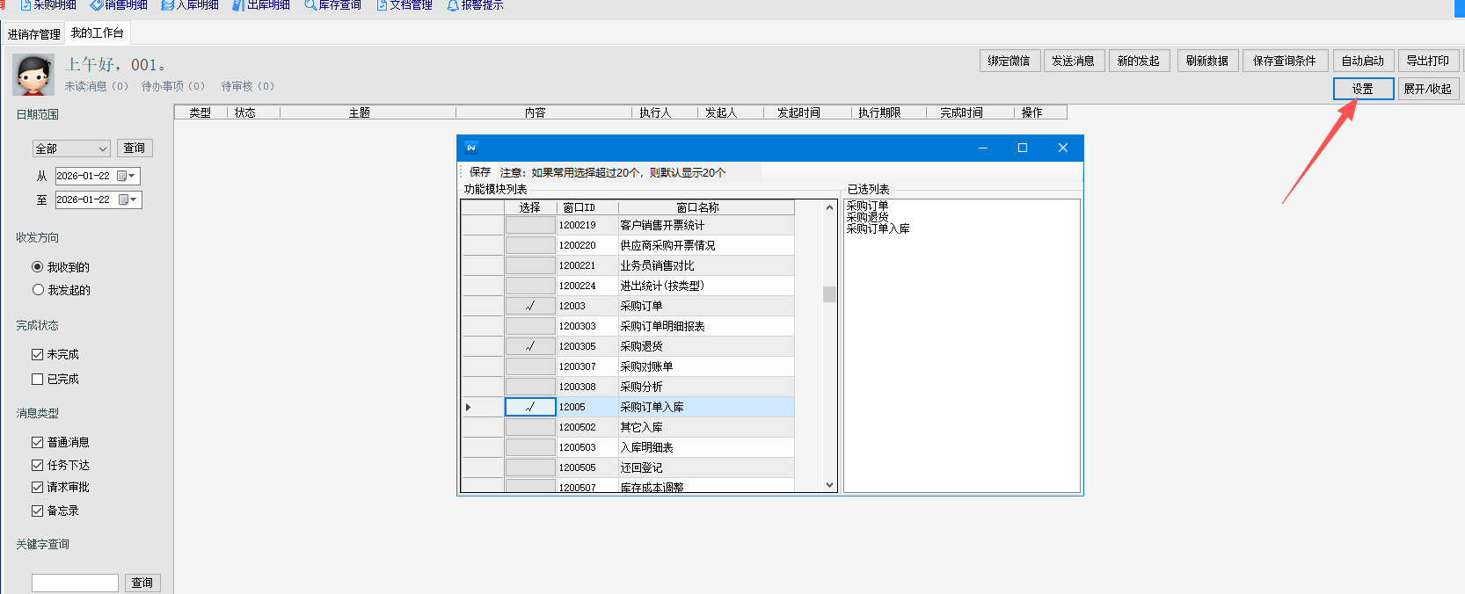This screenshot has width=1465, height=594.
Task: Open 出库明细 from the top toolbar
Action: [x=261, y=5]
